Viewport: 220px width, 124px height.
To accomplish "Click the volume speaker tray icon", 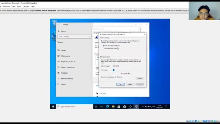I will pos(154,106).
